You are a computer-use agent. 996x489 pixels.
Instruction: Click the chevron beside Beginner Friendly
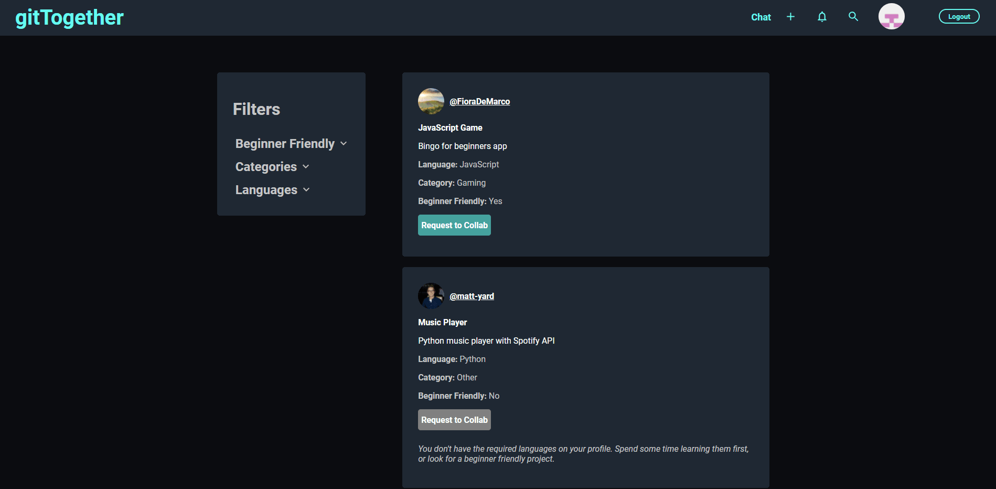pyautogui.click(x=344, y=144)
